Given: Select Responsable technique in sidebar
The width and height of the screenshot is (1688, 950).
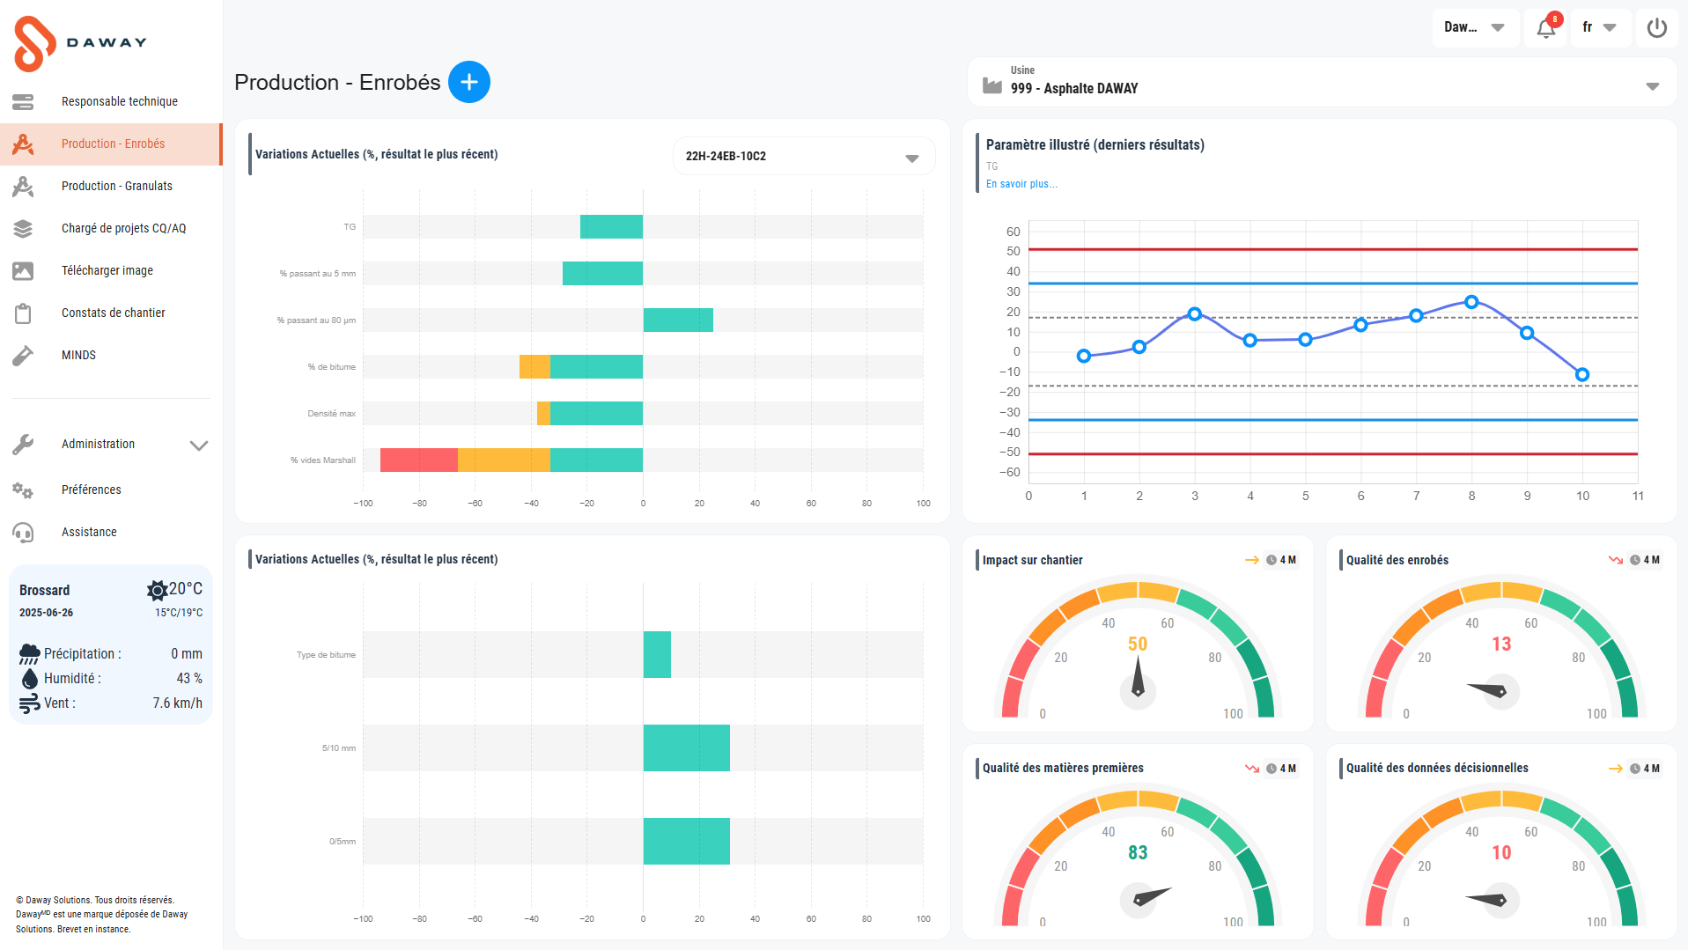Looking at the screenshot, I should pos(119,102).
